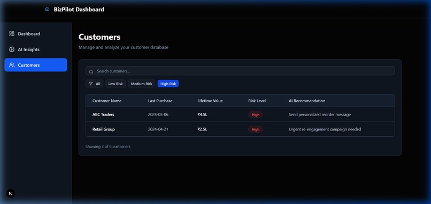Focus the Search customers field
Viewport: 431px width, 204px height.
pos(240,71)
